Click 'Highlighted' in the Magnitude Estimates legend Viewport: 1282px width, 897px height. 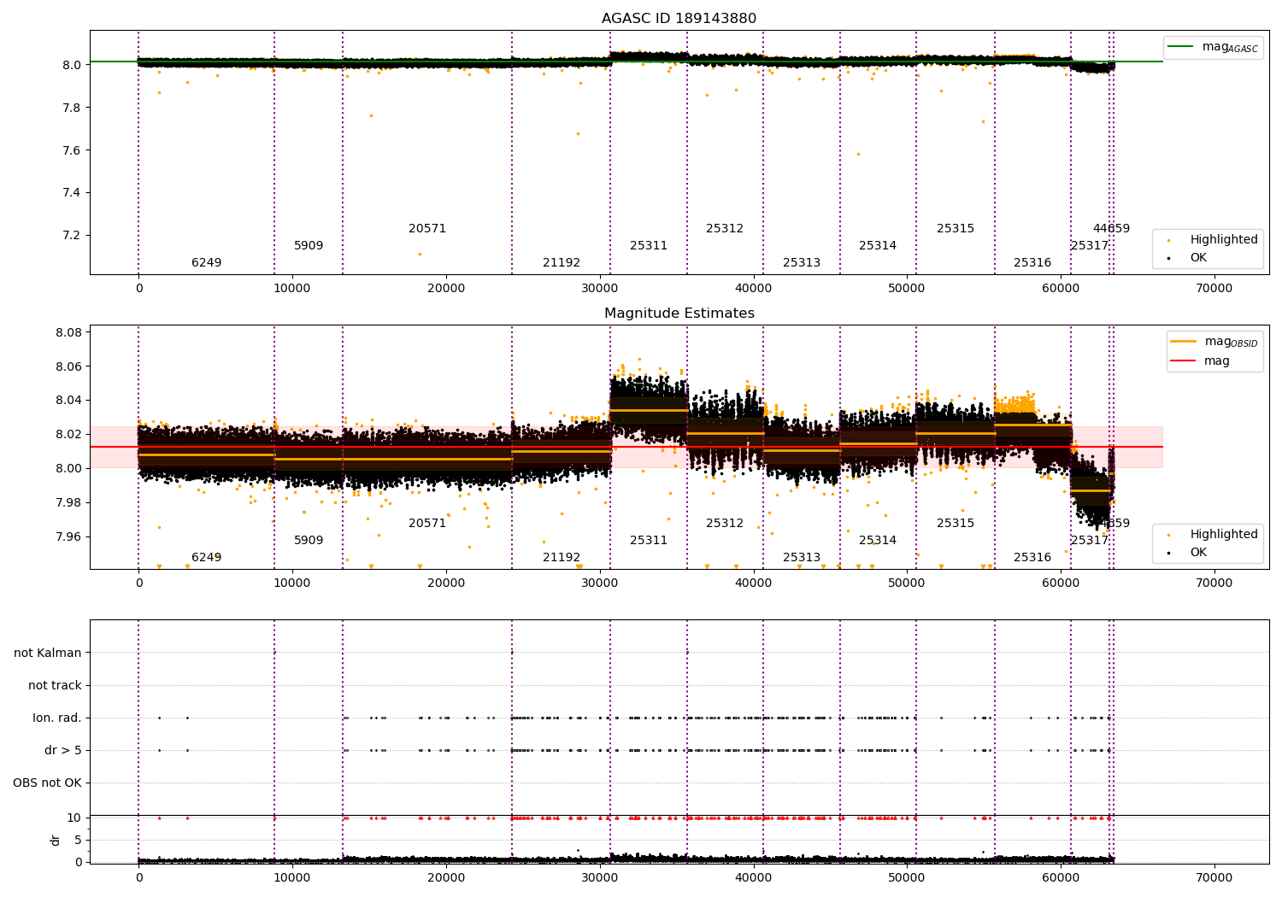pyautogui.click(x=1224, y=535)
